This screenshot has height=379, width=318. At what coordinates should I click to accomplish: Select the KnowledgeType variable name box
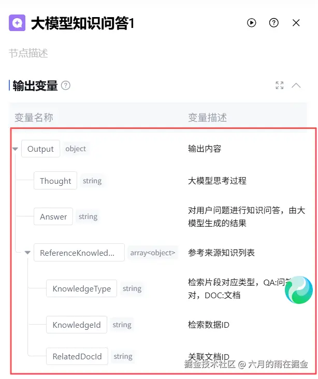click(81, 288)
